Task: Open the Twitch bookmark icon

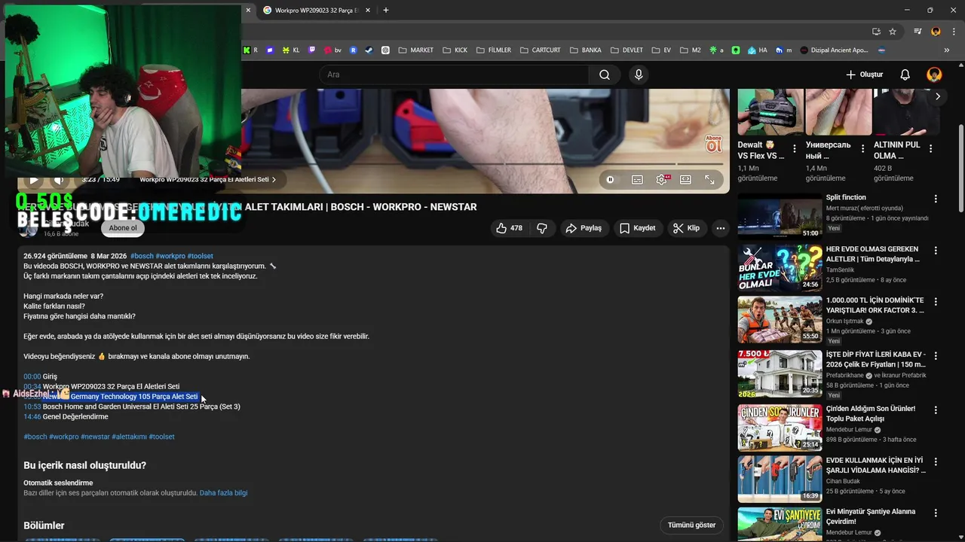Action: click(x=312, y=50)
